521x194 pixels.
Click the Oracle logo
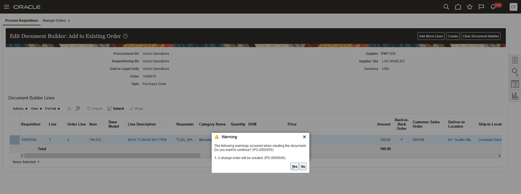pos(27,7)
